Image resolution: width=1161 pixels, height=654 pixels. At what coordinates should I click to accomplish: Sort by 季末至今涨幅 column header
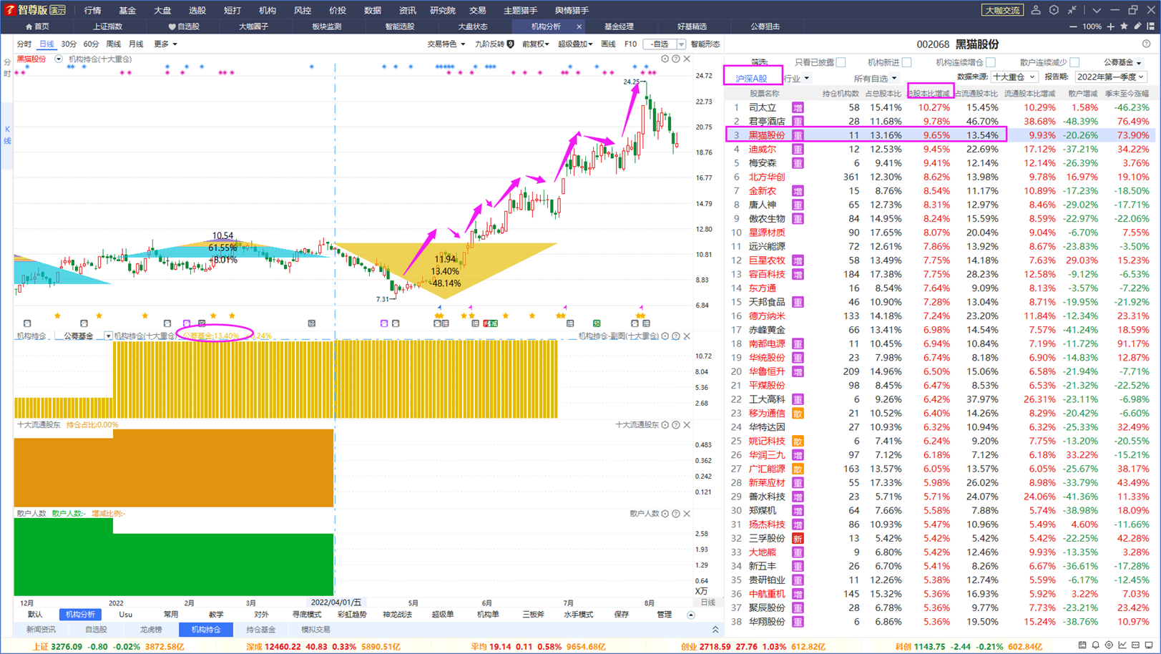(x=1127, y=94)
